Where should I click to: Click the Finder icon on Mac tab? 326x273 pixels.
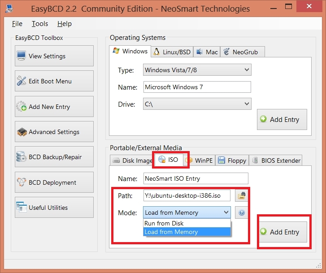pyautogui.click(x=200, y=52)
